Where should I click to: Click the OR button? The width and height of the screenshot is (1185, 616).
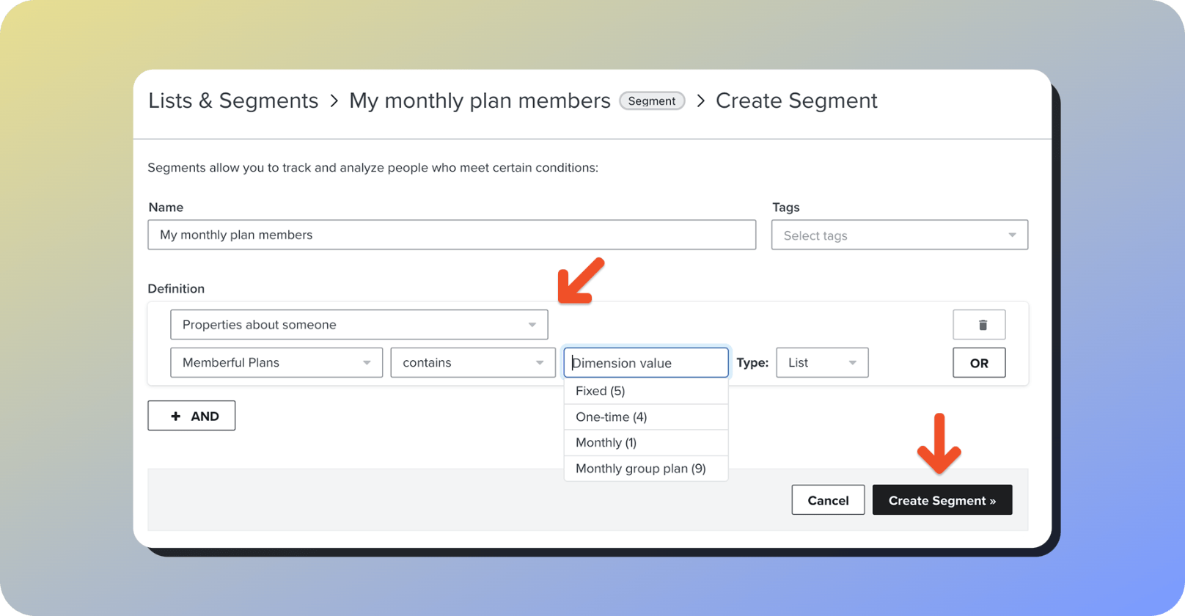coord(978,363)
